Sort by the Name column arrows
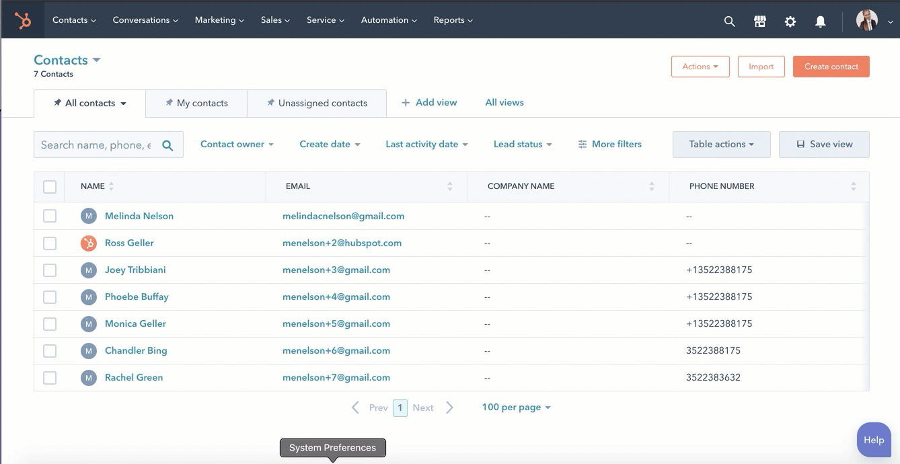 click(111, 186)
